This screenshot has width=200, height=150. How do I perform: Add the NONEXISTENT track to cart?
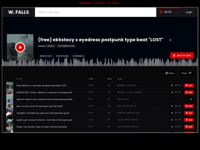click(x=189, y=92)
